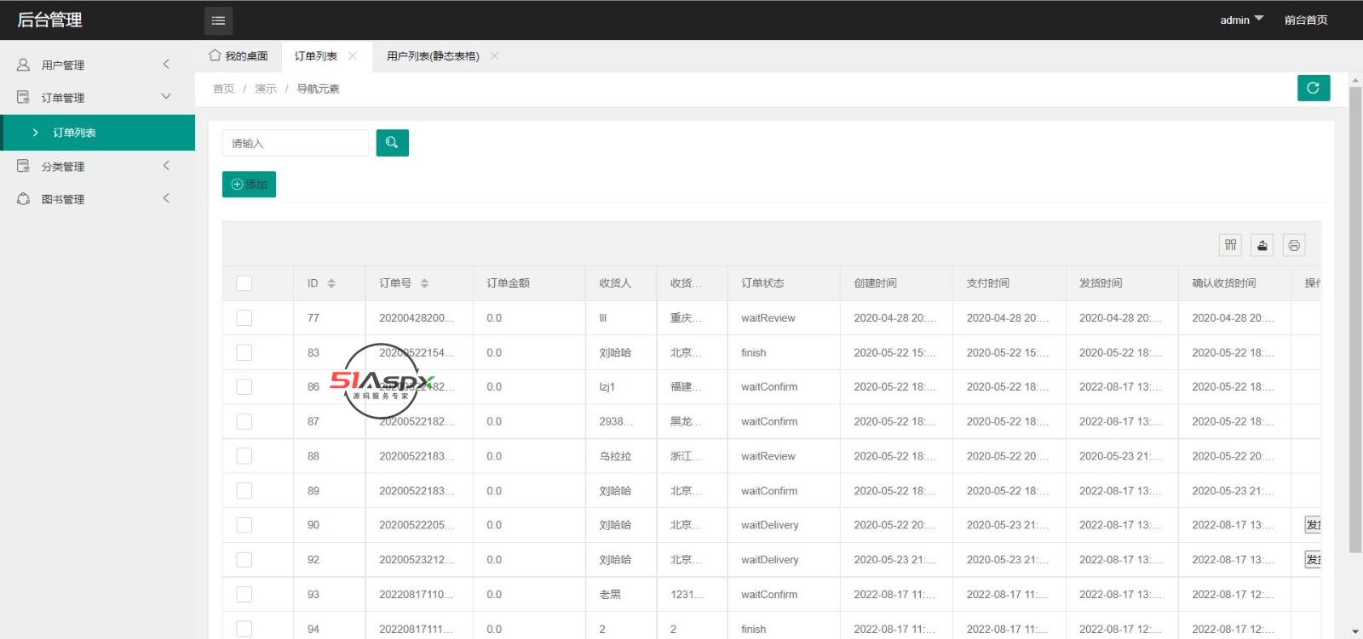The height and width of the screenshot is (639, 1363).
Task: Open the admin user dropdown
Action: (x=1241, y=20)
